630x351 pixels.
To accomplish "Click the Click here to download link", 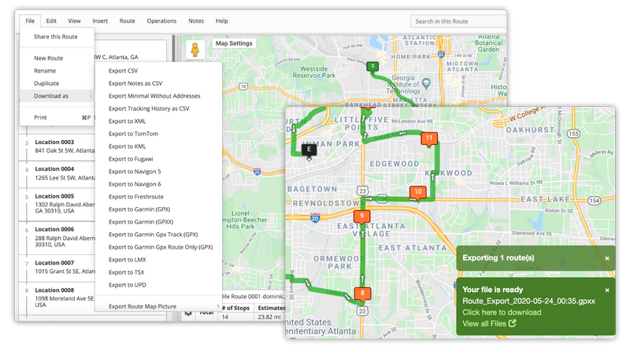I will pos(502,312).
